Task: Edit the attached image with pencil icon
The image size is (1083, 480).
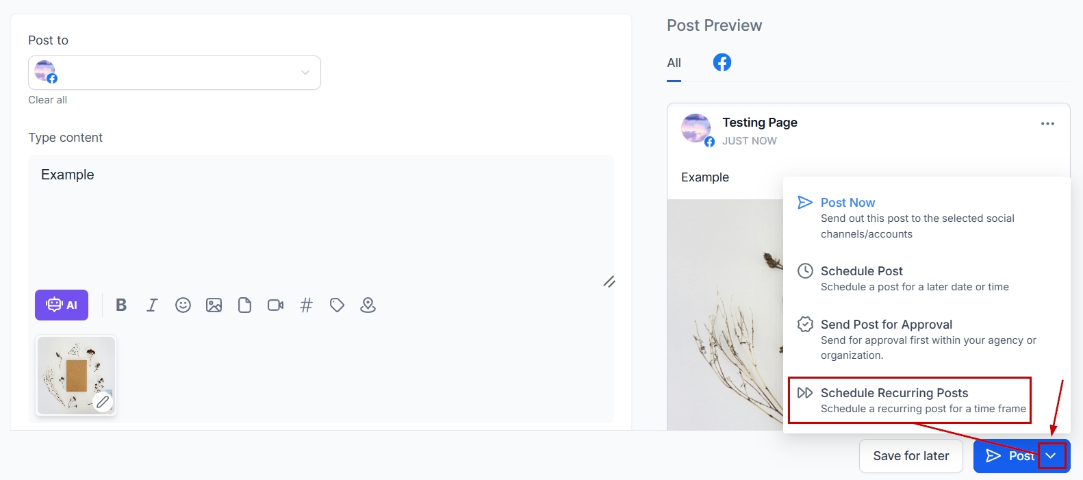Action: [x=103, y=402]
